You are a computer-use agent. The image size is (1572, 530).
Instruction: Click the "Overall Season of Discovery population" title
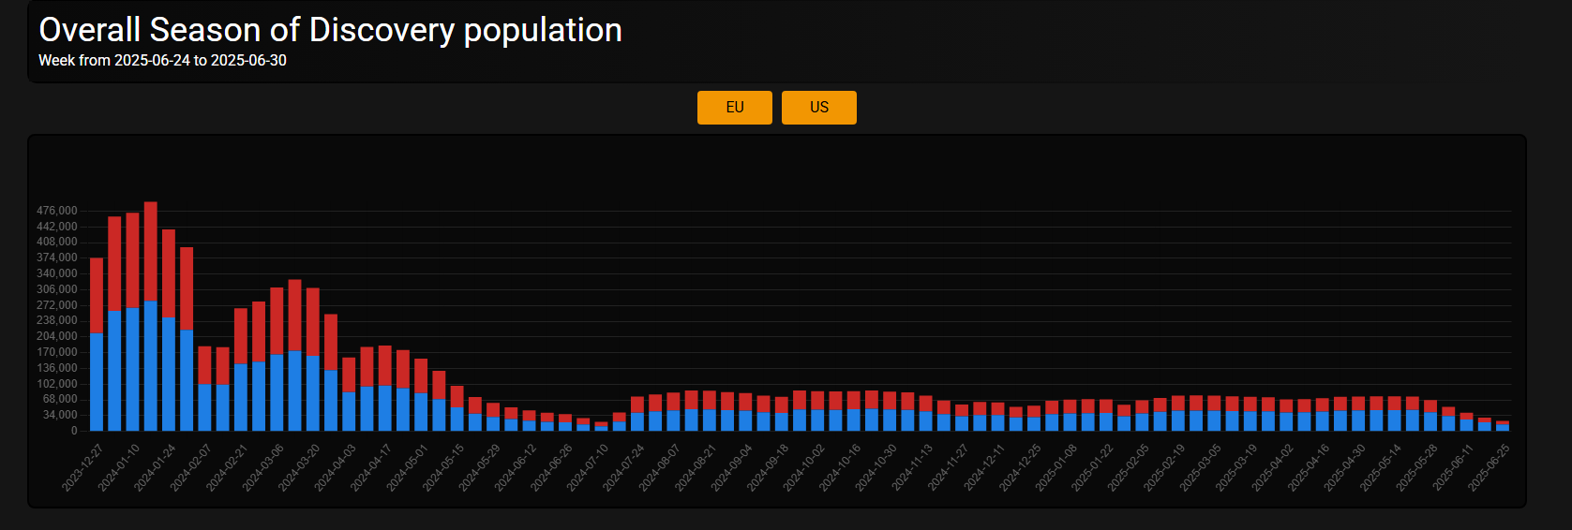point(330,30)
